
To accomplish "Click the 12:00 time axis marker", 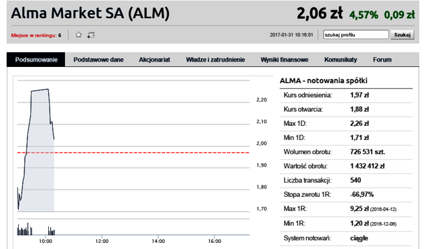I will coord(102,241).
